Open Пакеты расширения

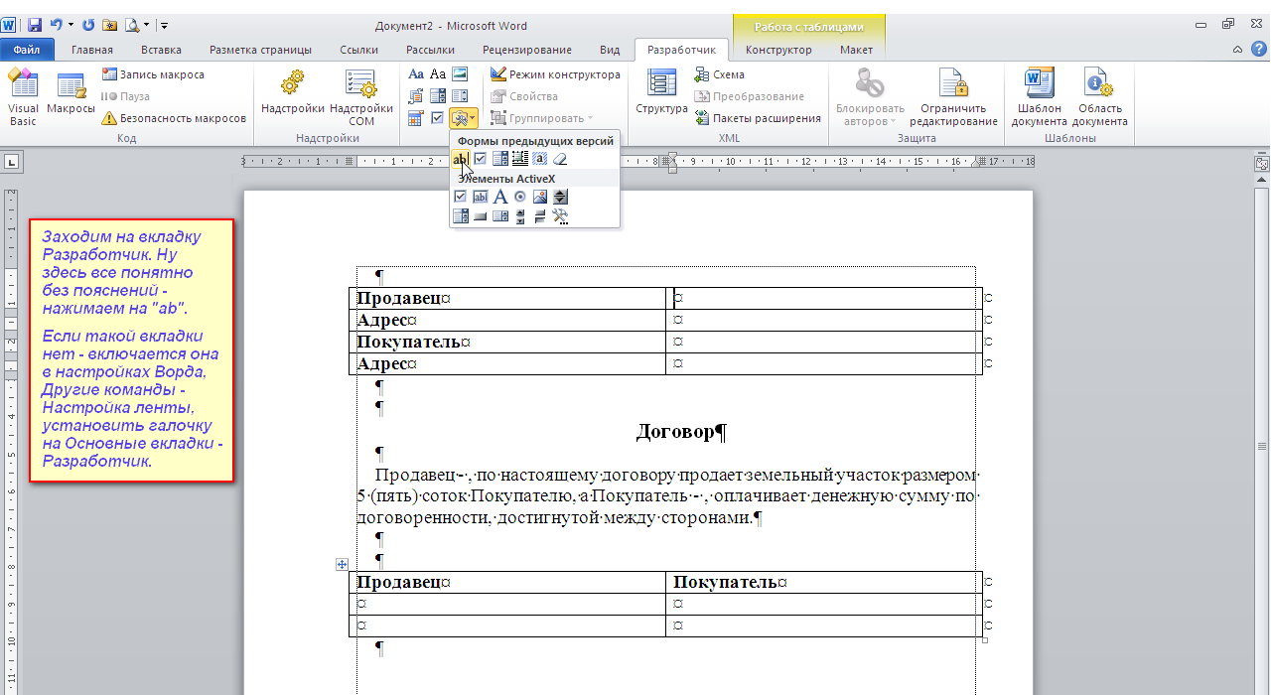coord(758,118)
